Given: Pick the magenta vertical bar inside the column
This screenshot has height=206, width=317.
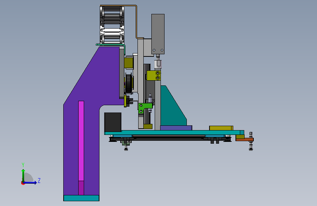Looking at the screenshot, I should click(x=81, y=141).
